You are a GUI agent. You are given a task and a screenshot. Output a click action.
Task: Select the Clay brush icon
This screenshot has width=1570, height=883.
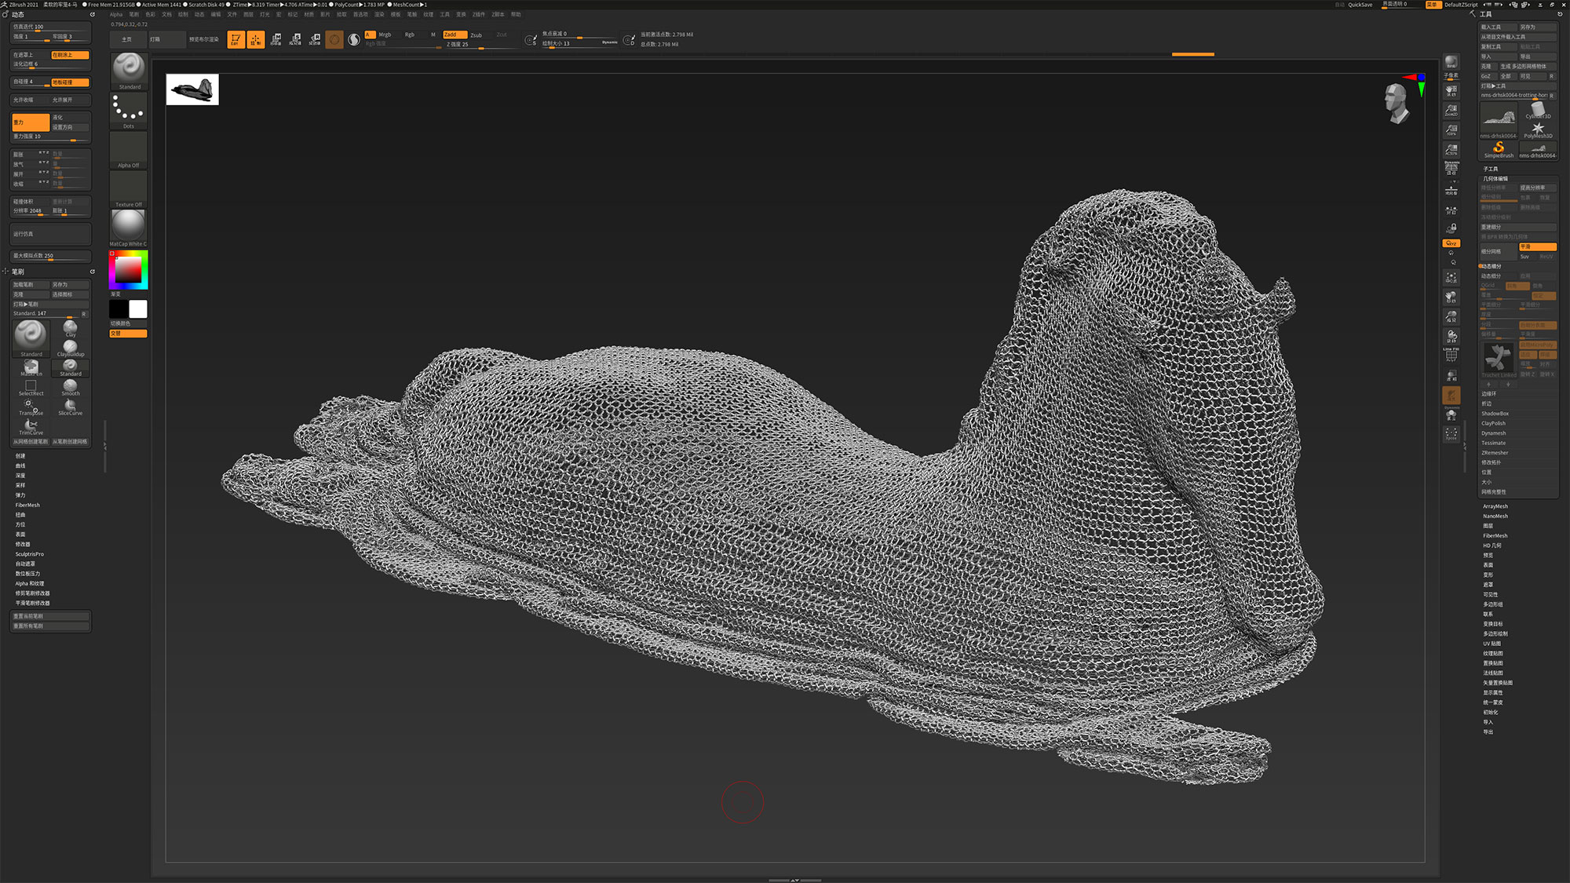coord(70,327)
